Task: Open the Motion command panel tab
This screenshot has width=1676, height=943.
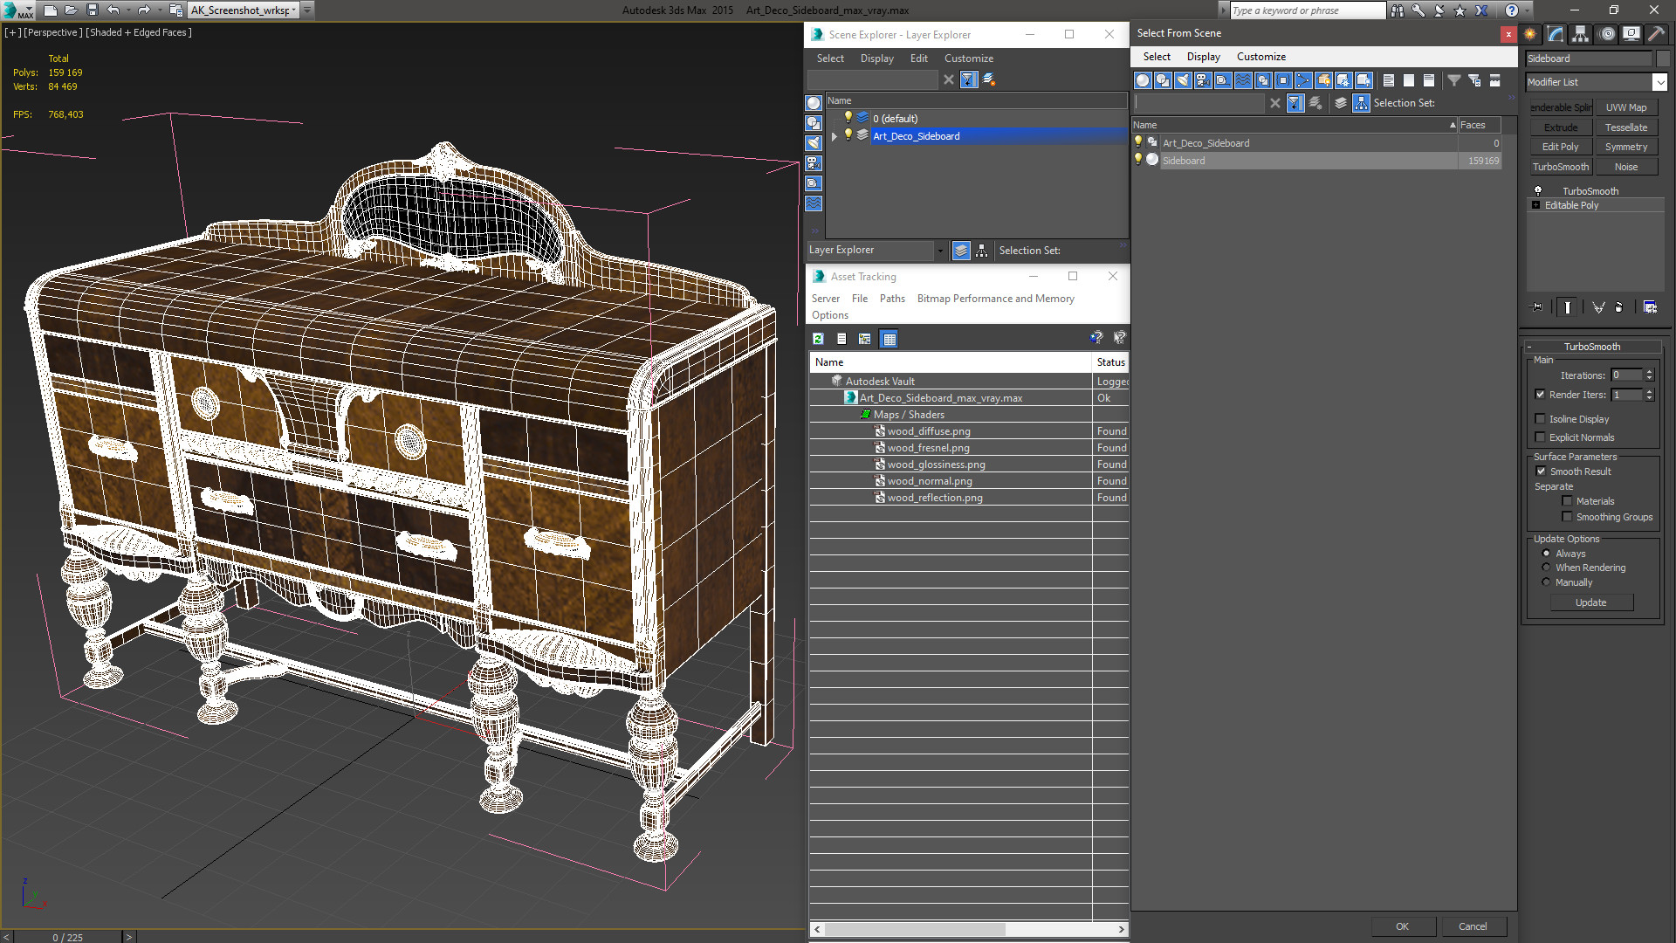Action: tap(1607, 34)
